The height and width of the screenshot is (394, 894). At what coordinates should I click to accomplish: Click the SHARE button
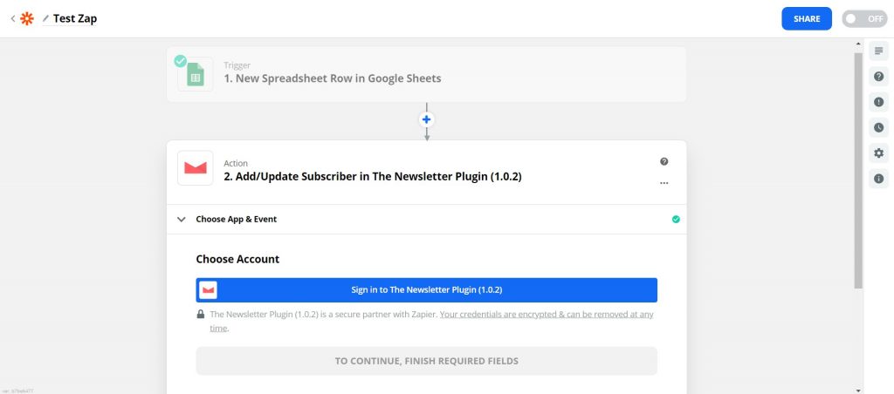[x=807, y=19]
